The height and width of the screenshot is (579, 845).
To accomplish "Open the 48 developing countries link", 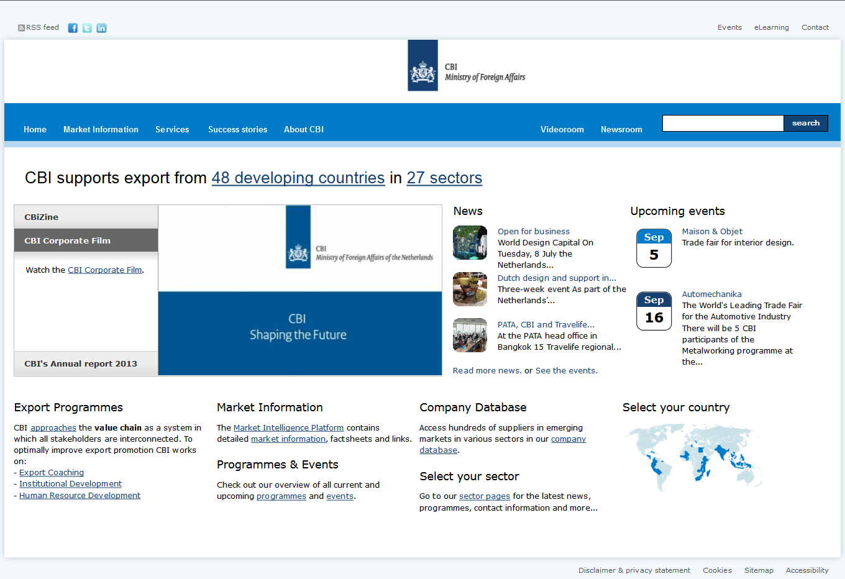I will [298, 178].
